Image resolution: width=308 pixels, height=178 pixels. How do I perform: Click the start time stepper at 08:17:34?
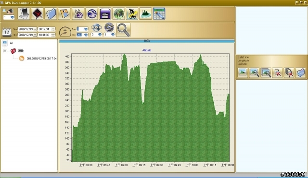(53, 29)
